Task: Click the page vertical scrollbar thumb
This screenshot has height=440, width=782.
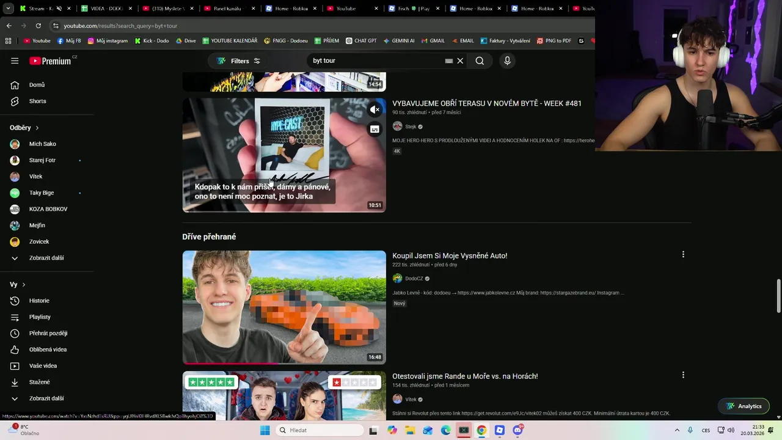Action: 778,296
